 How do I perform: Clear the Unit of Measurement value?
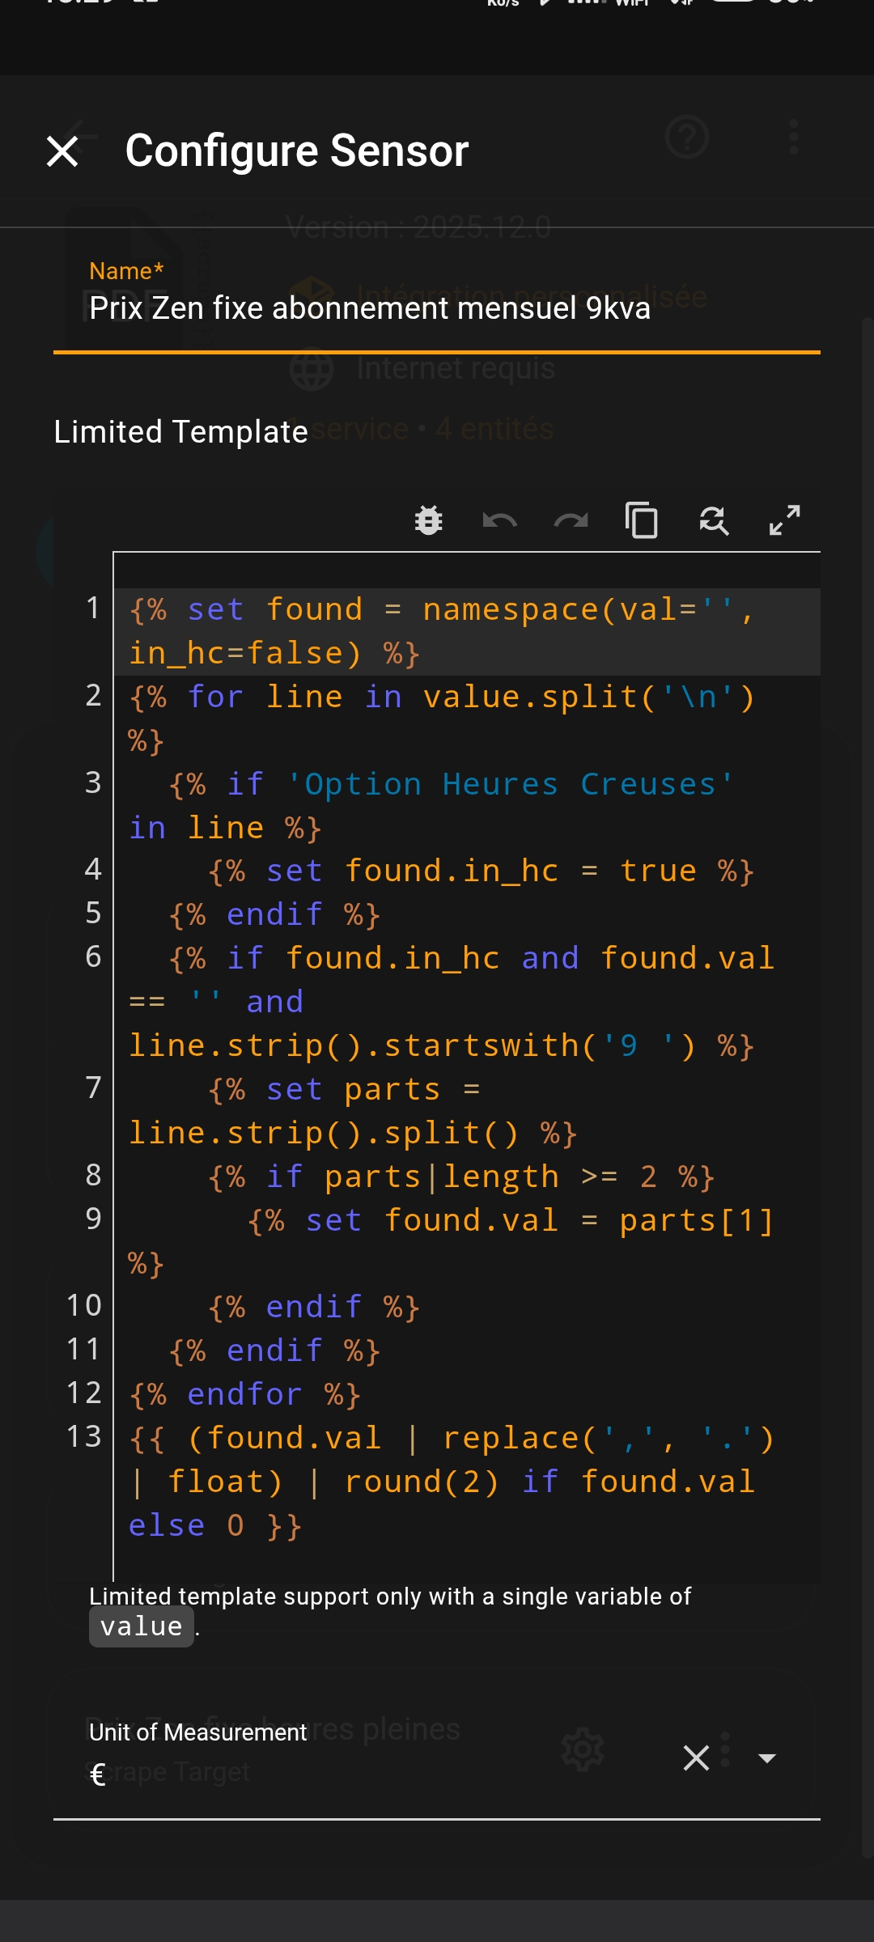click(696, 1758)
